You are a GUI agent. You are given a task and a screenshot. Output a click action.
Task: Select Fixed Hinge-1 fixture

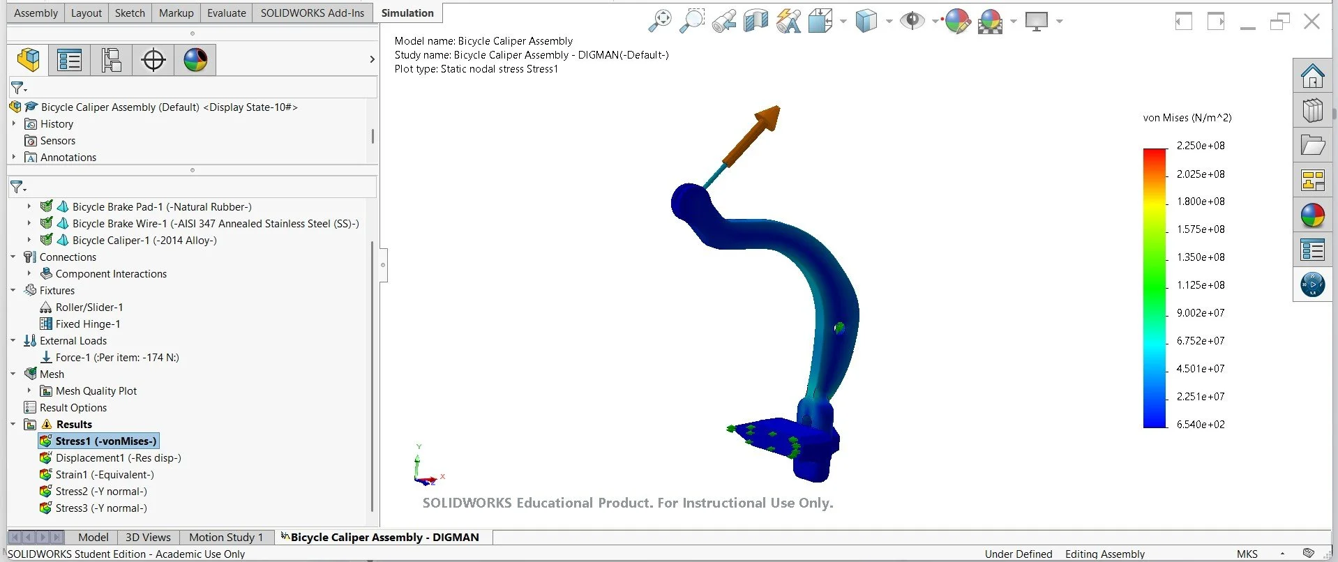pos(80,324)
